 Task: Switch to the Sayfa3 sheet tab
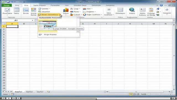(40, 92)
